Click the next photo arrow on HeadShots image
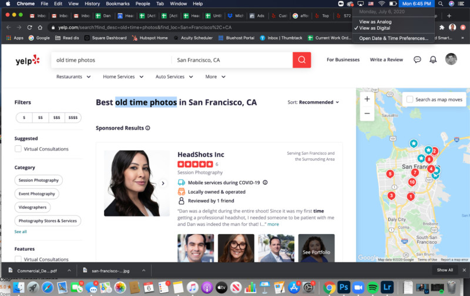The image size is (470, 296). (163, 183)
